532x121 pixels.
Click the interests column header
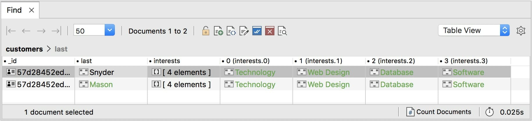tap(167, 61)
